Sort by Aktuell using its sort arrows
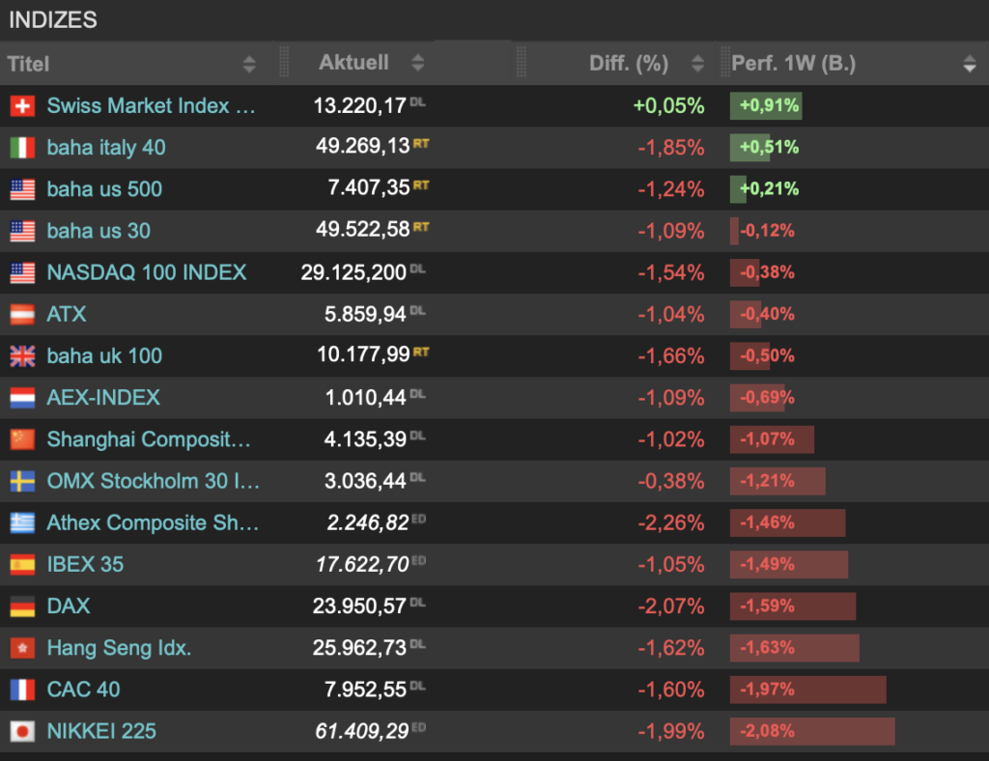The image size is (989, 761). click(417, 63)
